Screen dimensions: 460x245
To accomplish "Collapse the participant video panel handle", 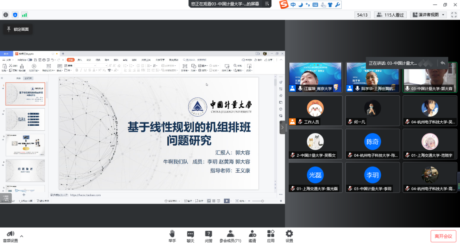I will (x=282, y=128).
